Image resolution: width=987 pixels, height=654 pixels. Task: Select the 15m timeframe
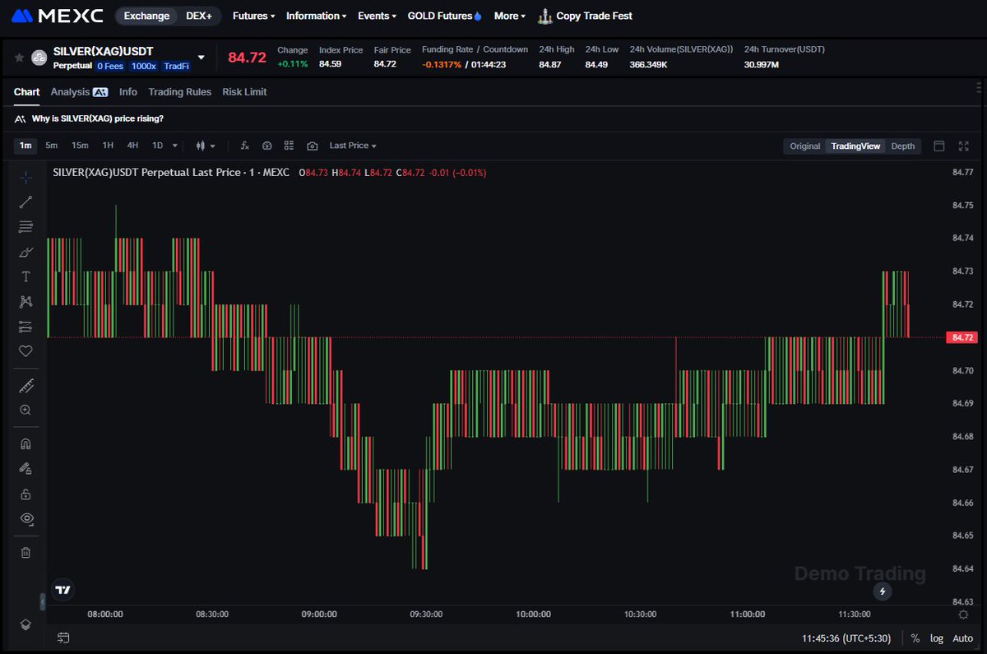pos(80,146)
